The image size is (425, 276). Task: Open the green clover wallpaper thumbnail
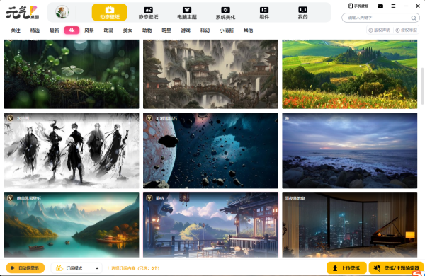coord(72,74)
